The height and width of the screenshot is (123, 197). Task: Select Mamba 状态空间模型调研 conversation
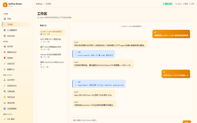(52, 56)
